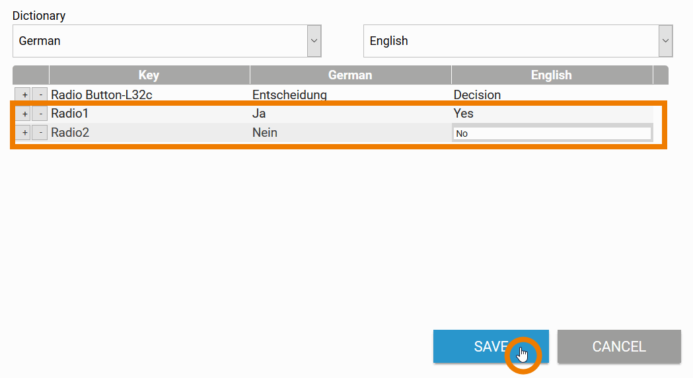Click the plus button for Radio Button-L32c row

tap(23, 94)
